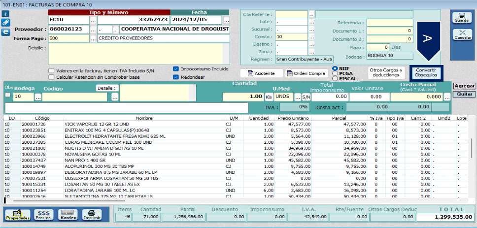Click the Detalle : button in item row

107,88
